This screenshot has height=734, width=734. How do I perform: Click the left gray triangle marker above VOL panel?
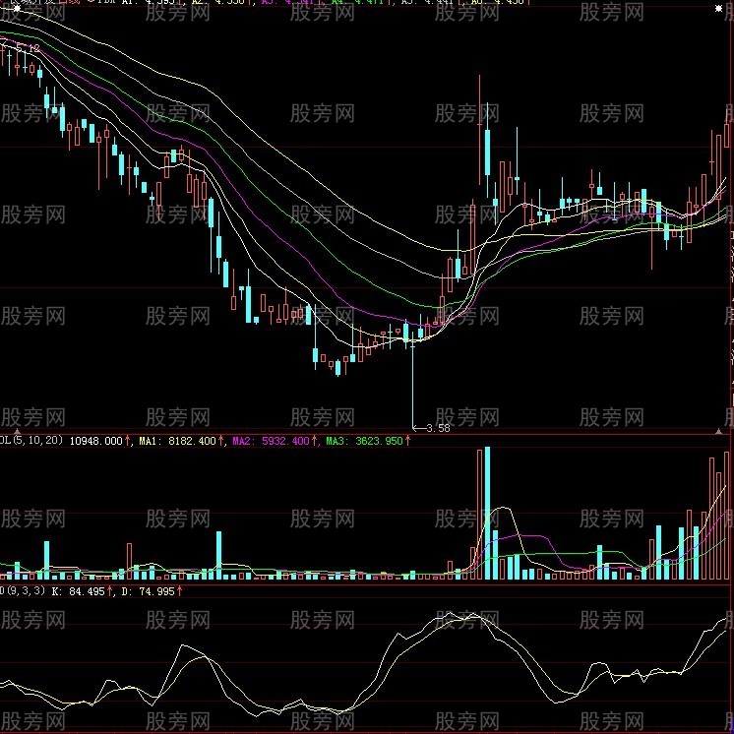(x=18, y=431)
